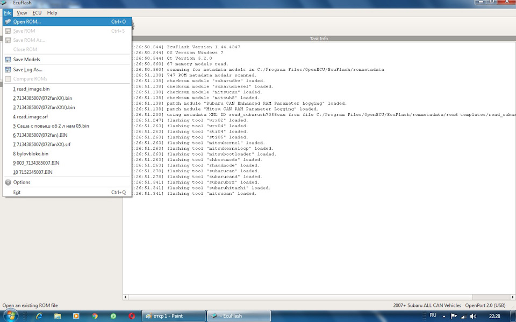This screenshot has height=322, width=516.
Task: Open recent file 7152345007.BIN
Action: tap(67, 172)
